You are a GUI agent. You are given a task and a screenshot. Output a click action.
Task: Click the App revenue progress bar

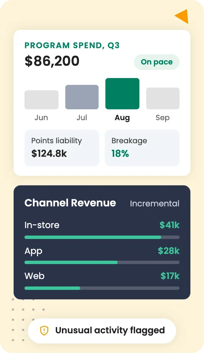click(102, 262)
